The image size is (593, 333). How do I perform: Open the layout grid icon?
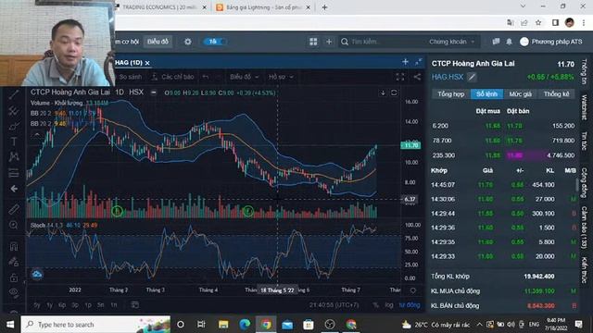313,42
